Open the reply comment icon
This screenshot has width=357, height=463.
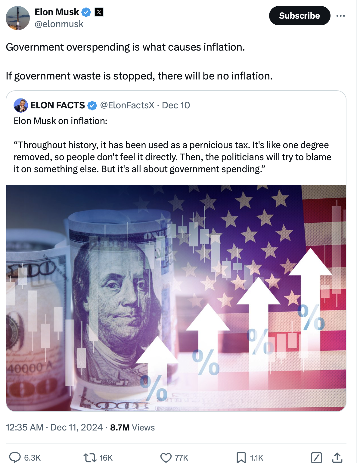pos(15,457)
